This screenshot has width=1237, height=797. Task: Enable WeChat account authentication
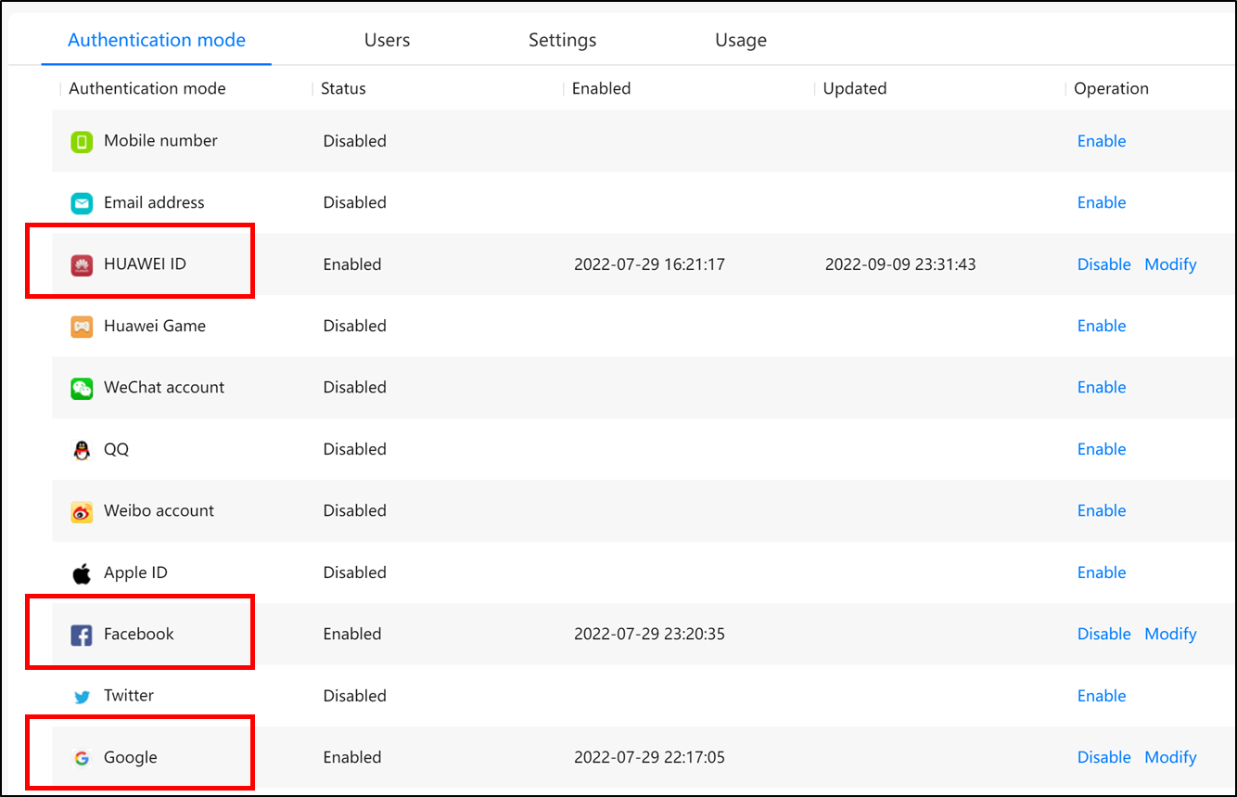click(1102, 387)
